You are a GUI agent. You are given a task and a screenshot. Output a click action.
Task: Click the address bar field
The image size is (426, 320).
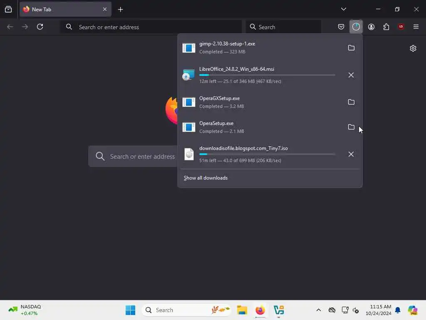tap(151, 27)
